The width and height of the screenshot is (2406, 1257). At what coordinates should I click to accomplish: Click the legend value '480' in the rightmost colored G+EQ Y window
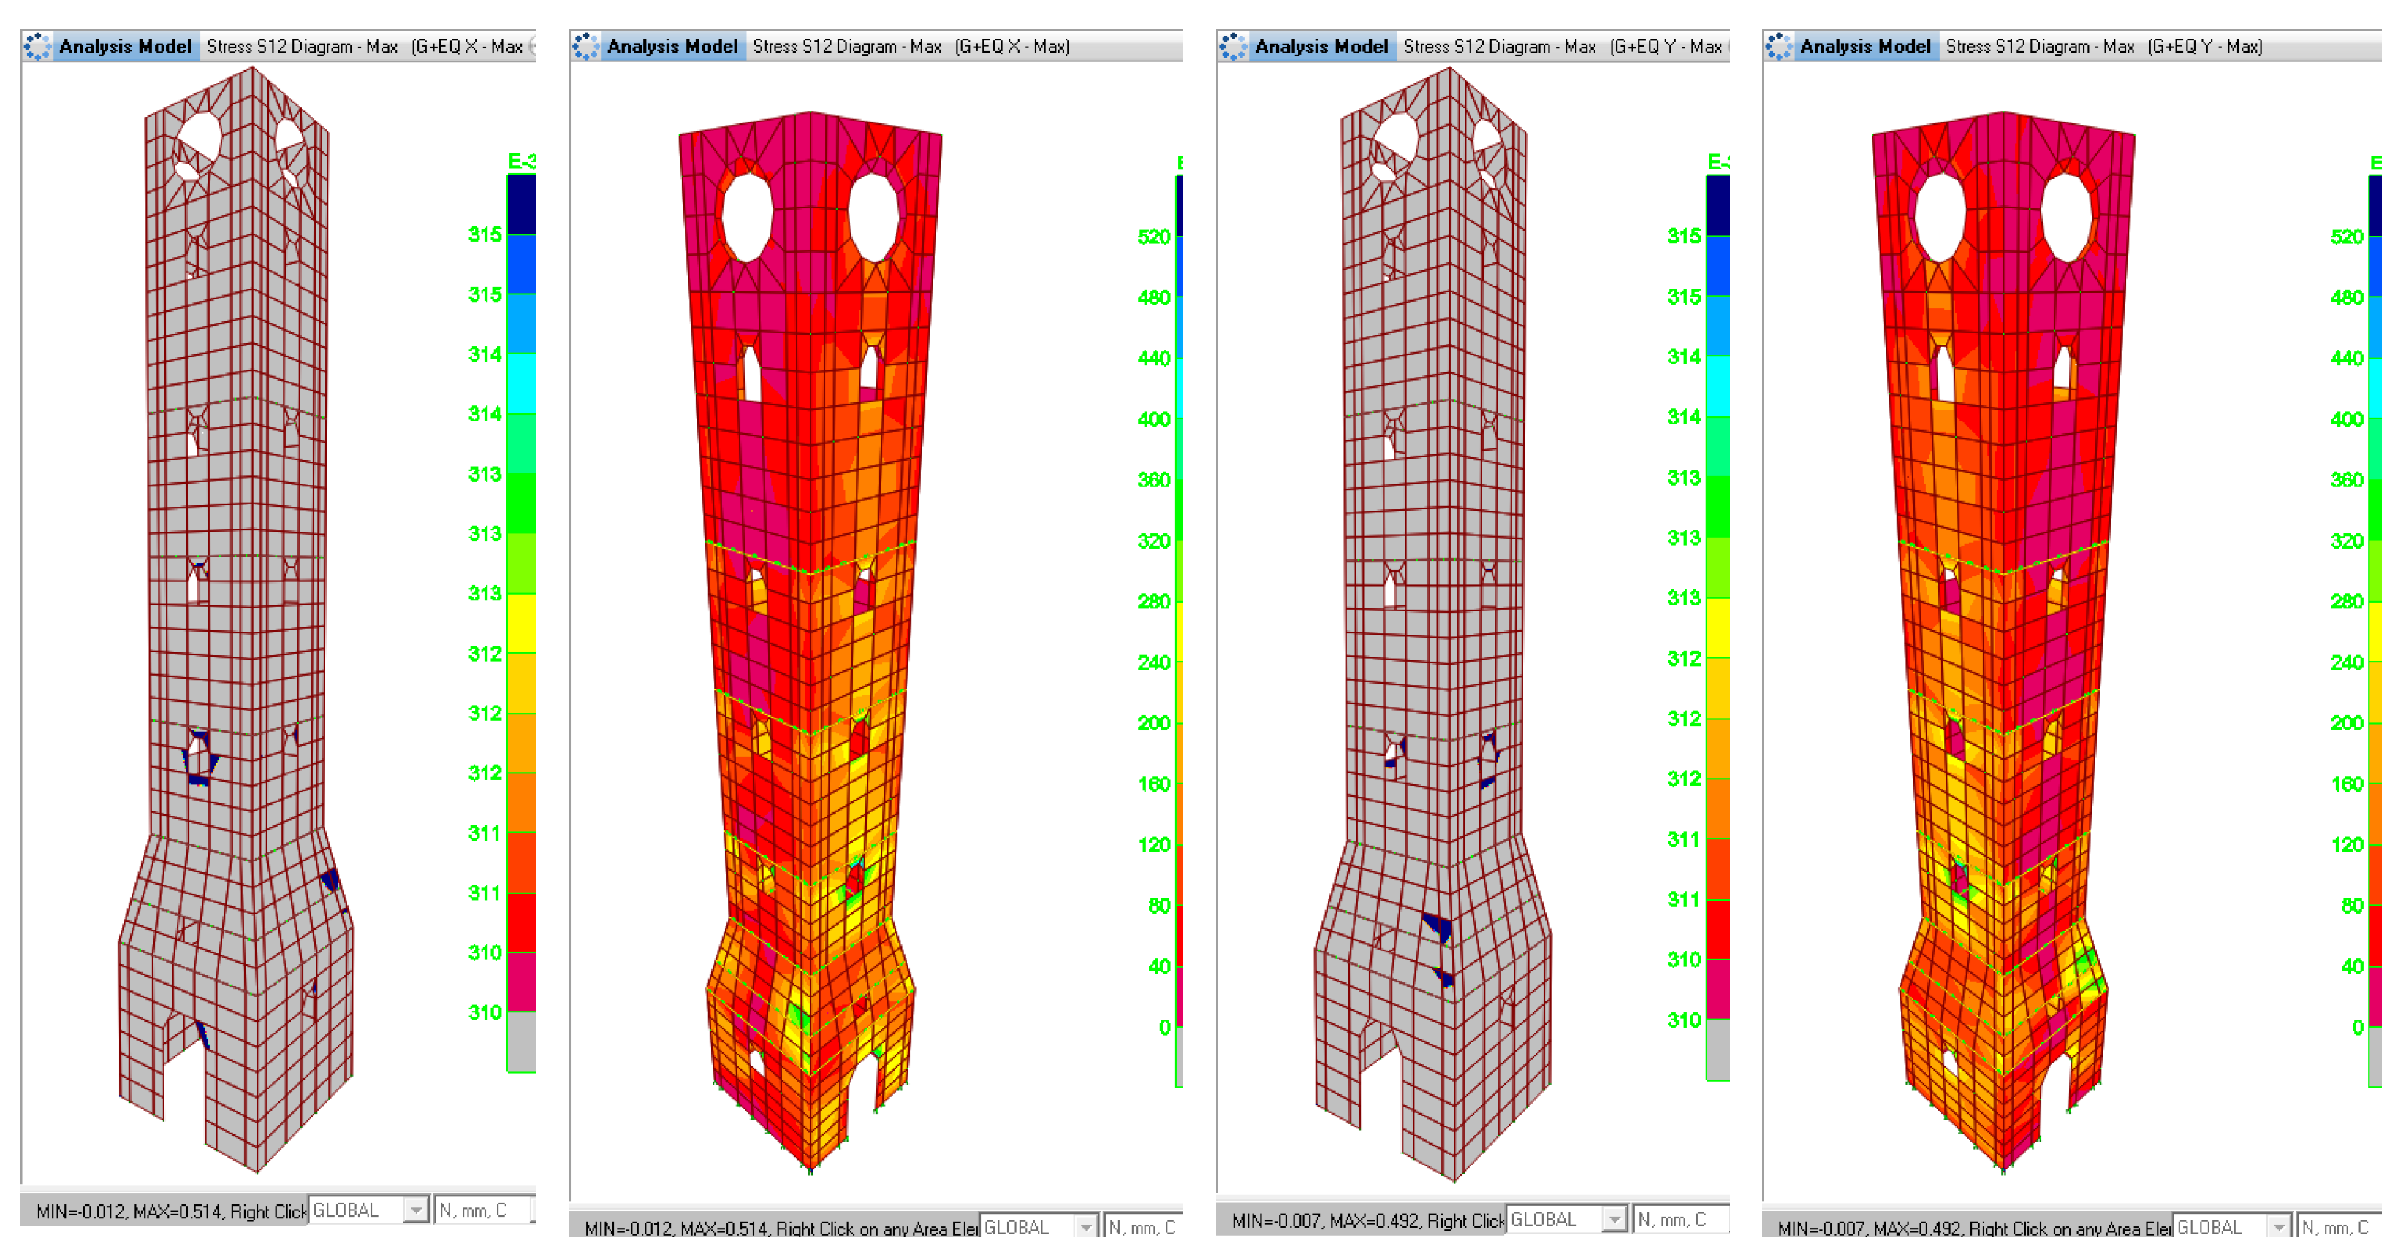point(2346,298)
